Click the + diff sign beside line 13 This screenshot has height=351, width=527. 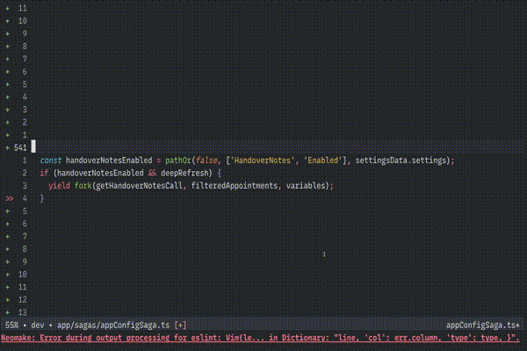[7, 312]
